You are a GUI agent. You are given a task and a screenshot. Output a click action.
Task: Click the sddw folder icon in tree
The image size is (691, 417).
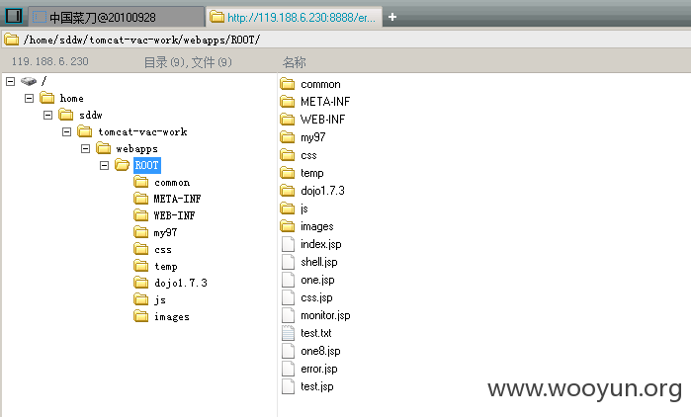click(66, 115)
